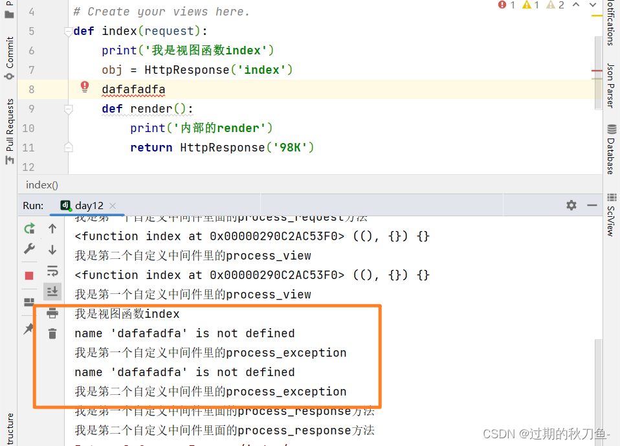The width and height of the screenshot is (620, 446).
Task: Rerun the day12 server
Action: (x=29, y=229)
